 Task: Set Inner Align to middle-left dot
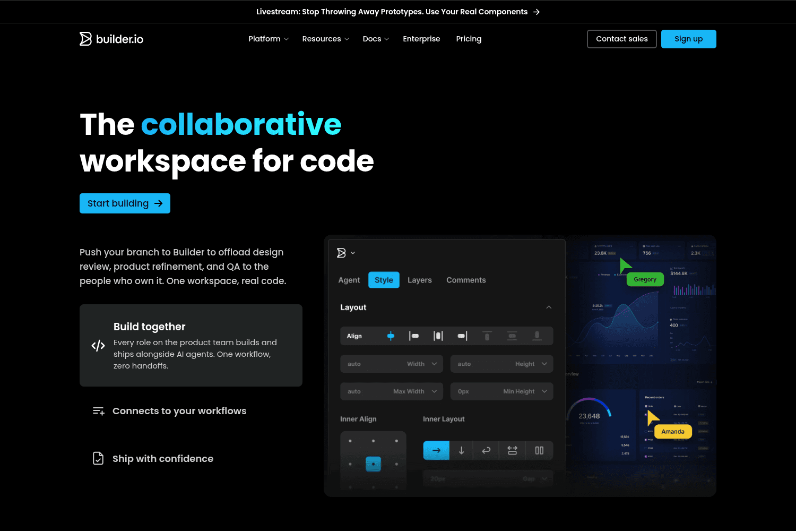tap(350, 464)
